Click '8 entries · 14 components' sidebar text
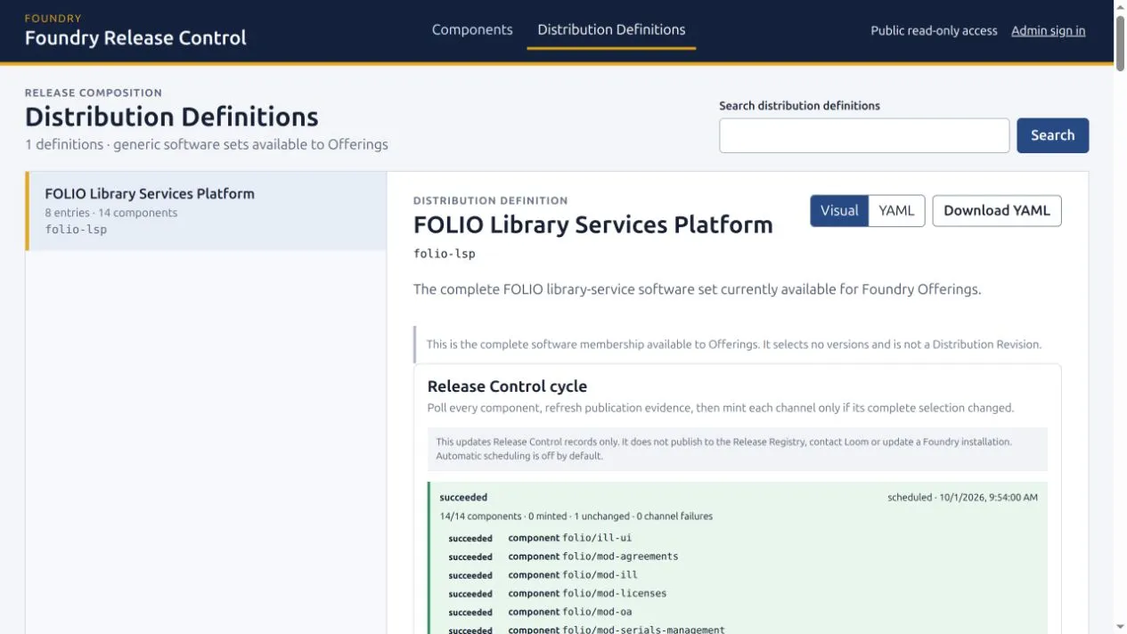Viewport: 1127px width, 634px height. [111, 213]
